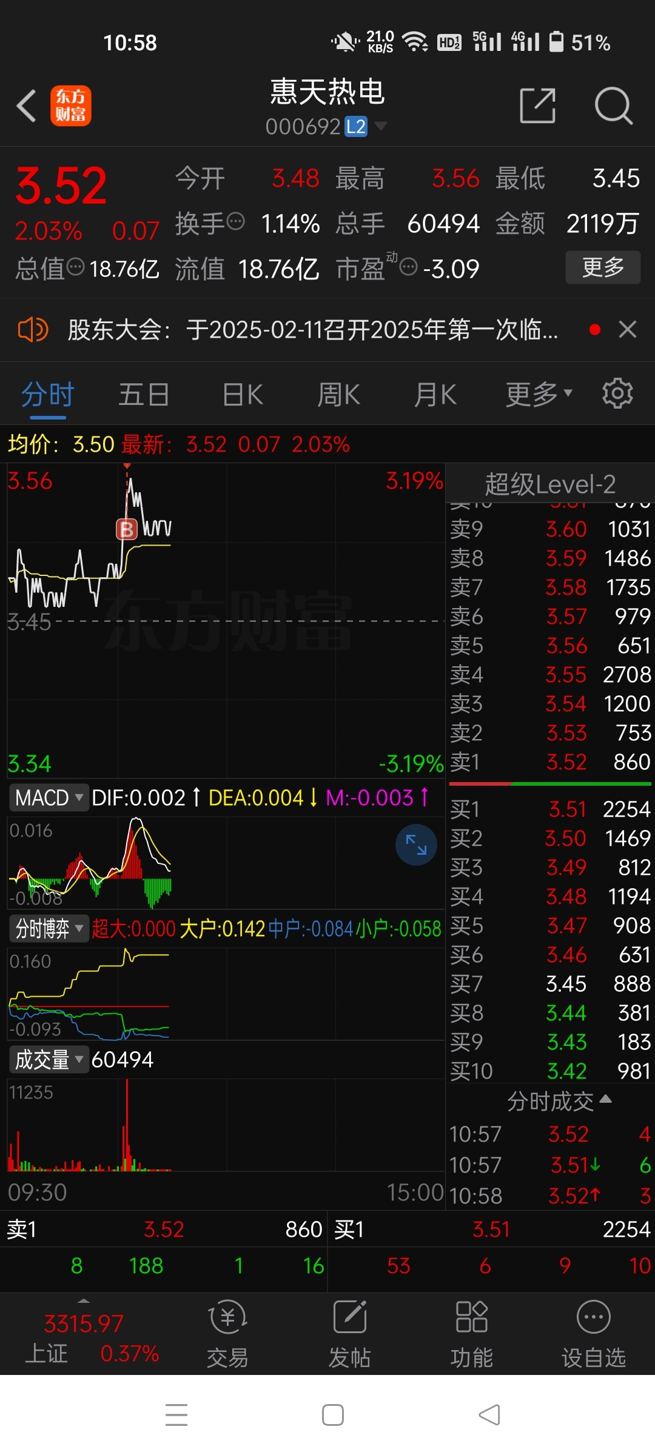Image resolution: width=655 pixels, height=1455 pixels.
Task: Select the 卖4 3.55 order row
Action: pyautogui.click(x=550, y=674)
